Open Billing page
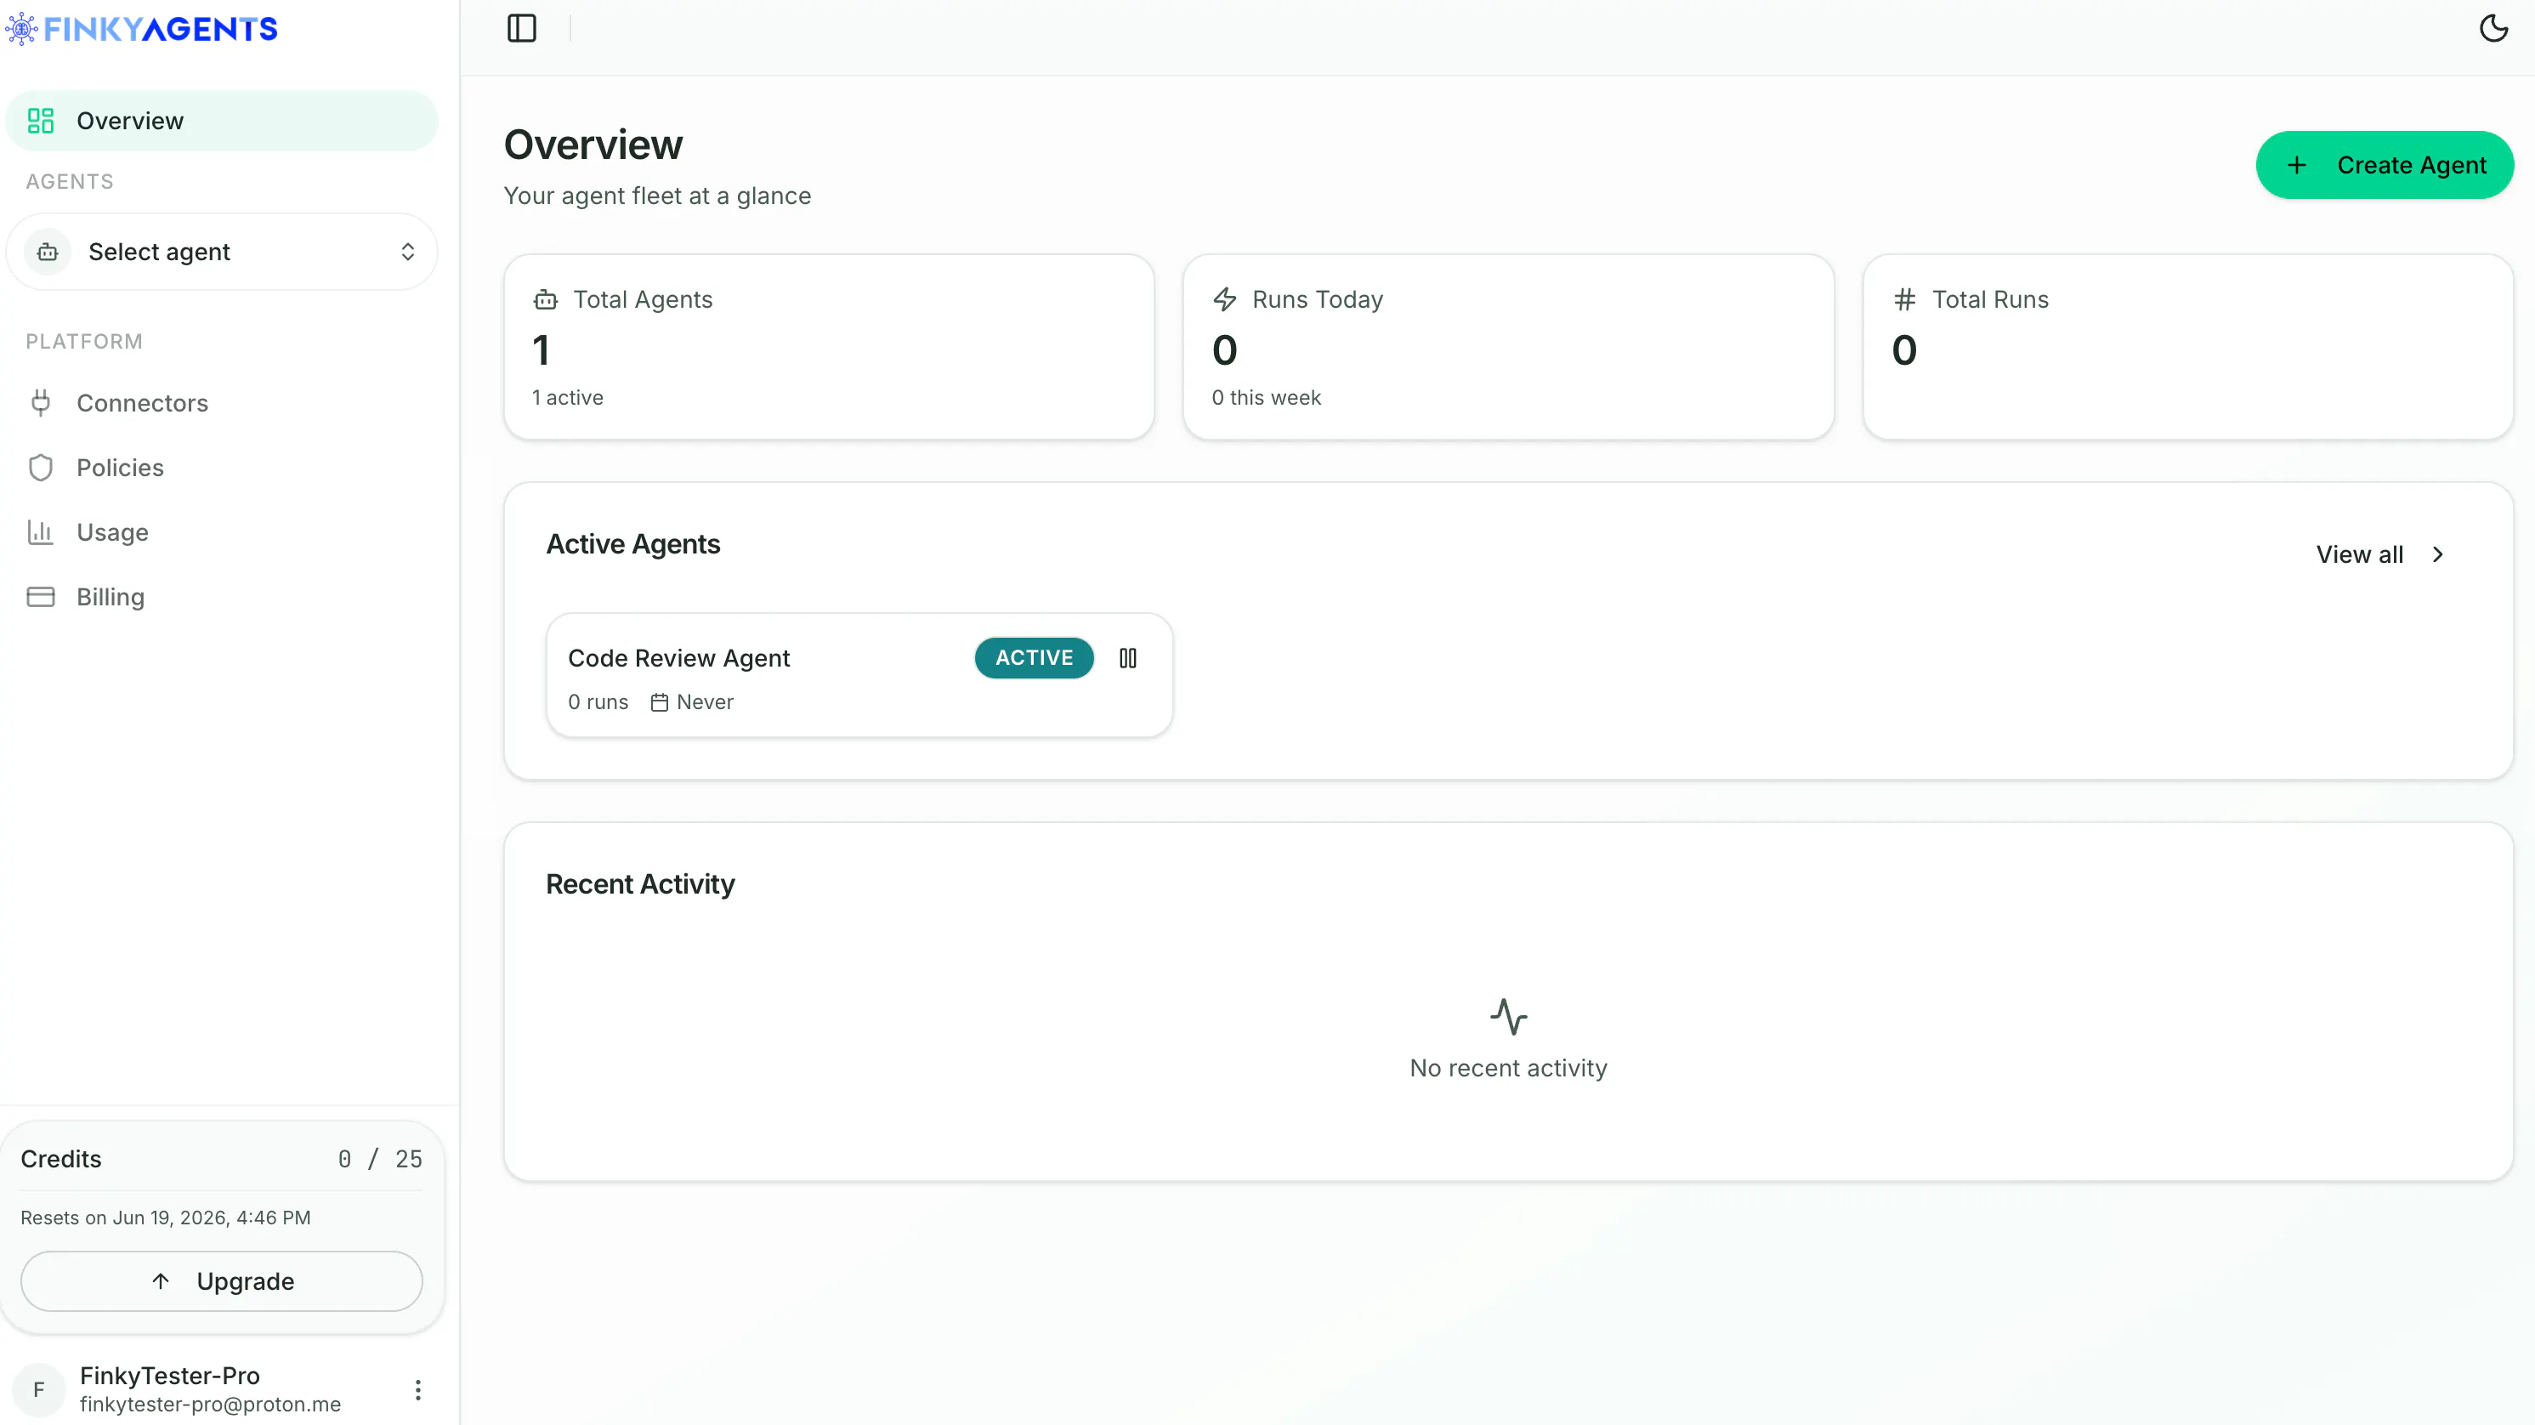 pyautogui.click(x=221, y=598)
